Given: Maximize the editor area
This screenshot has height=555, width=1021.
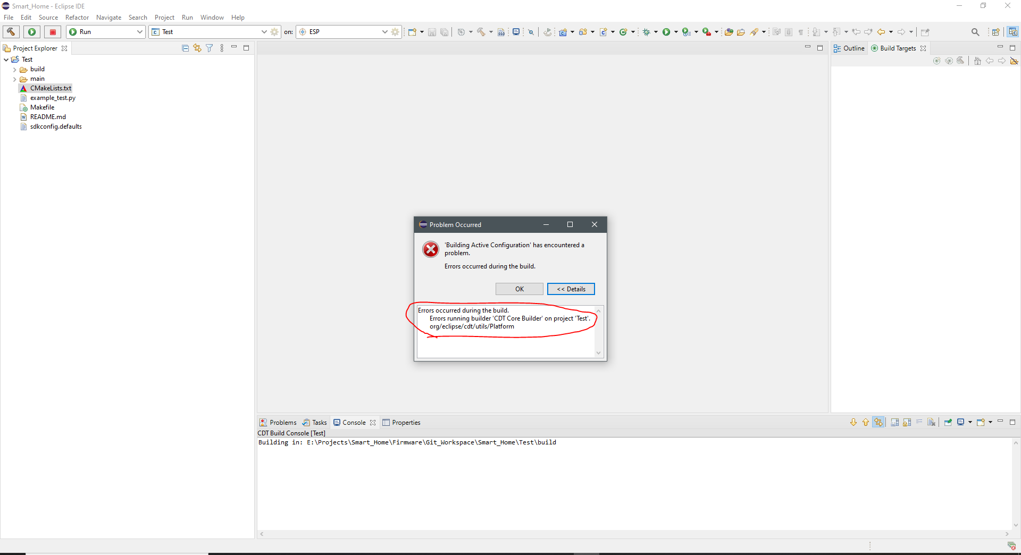Looking at the screenshot, I should click(x=820, y=48).
